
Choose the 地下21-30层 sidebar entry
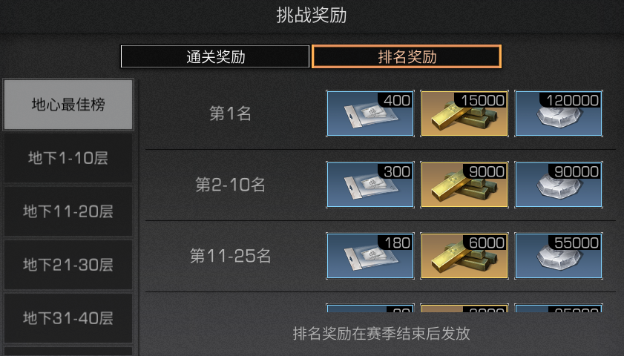coord(68,265)
